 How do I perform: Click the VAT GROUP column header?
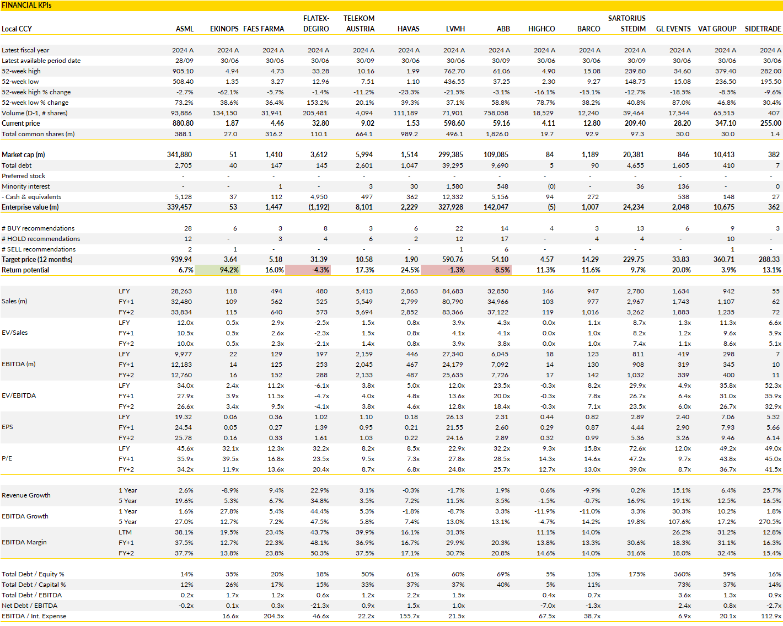pos(717,29)
